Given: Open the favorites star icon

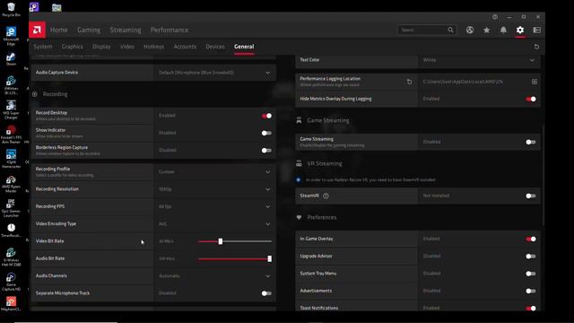Looking at the screenshot, I should pyautogui.click(x=486, y=30).
